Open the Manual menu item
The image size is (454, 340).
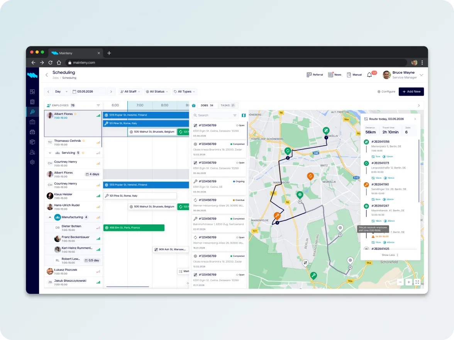coord(354,75)
